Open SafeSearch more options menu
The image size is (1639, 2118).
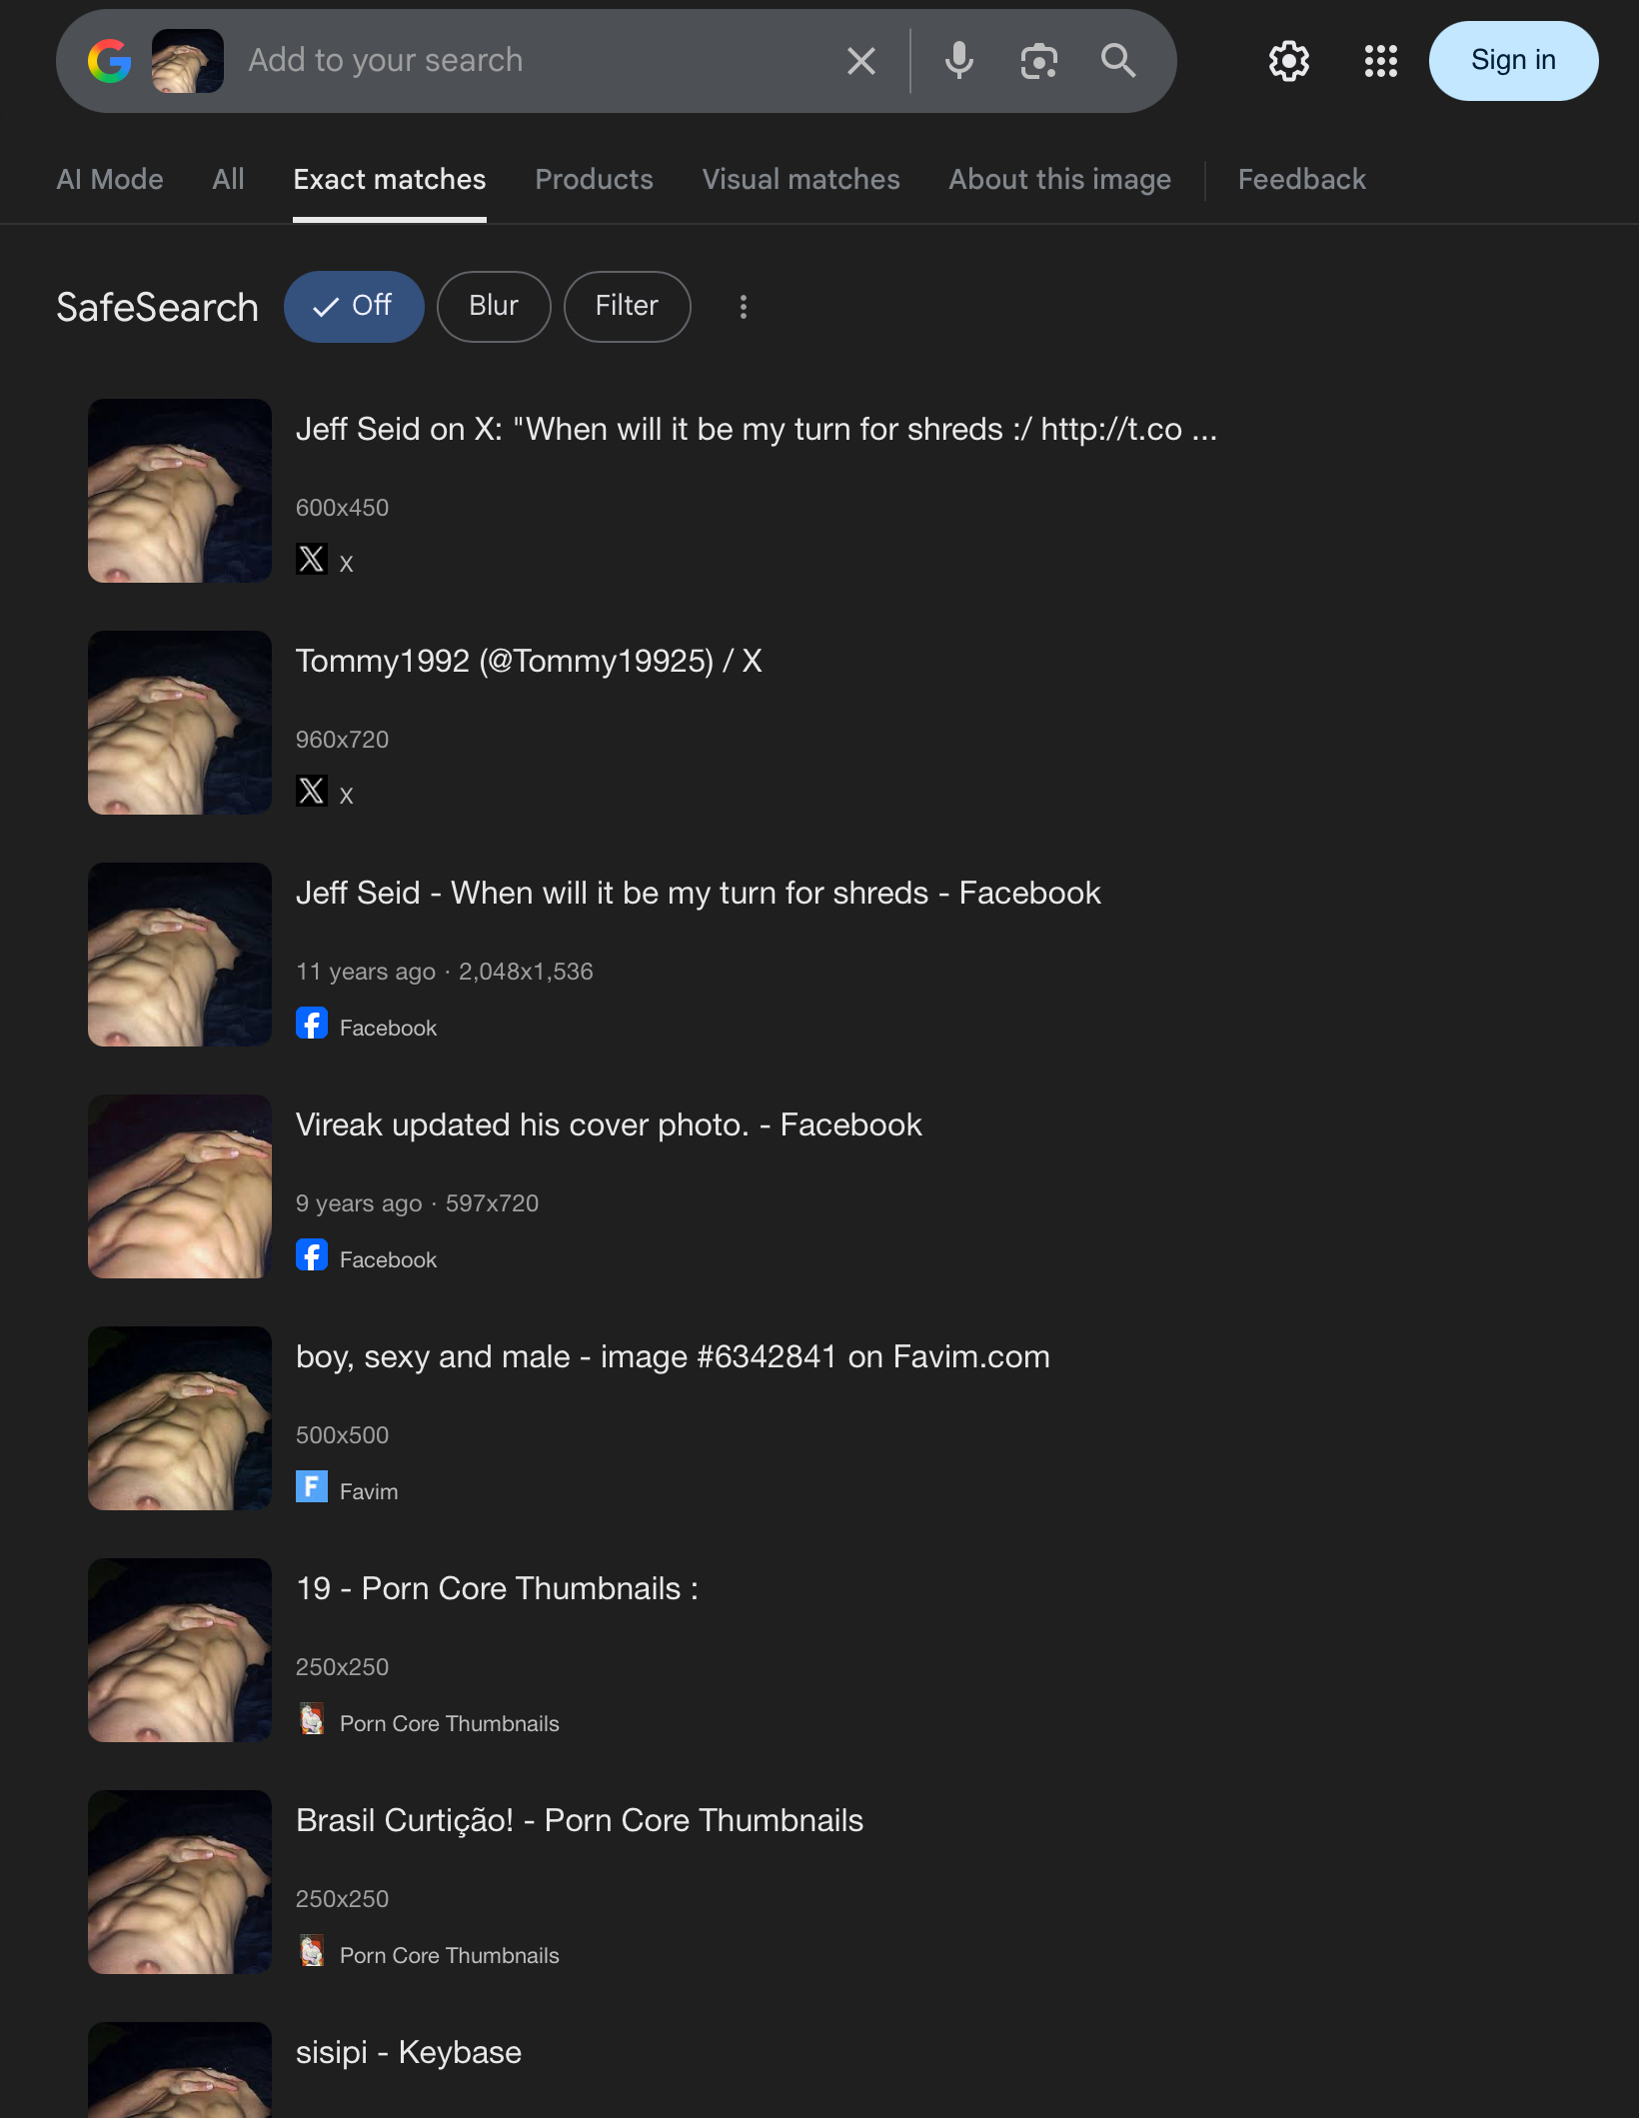(x=743, y=307)
